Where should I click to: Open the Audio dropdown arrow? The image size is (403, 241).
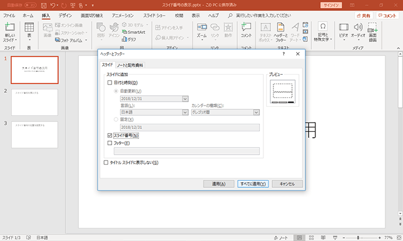(x=359, y=40)
